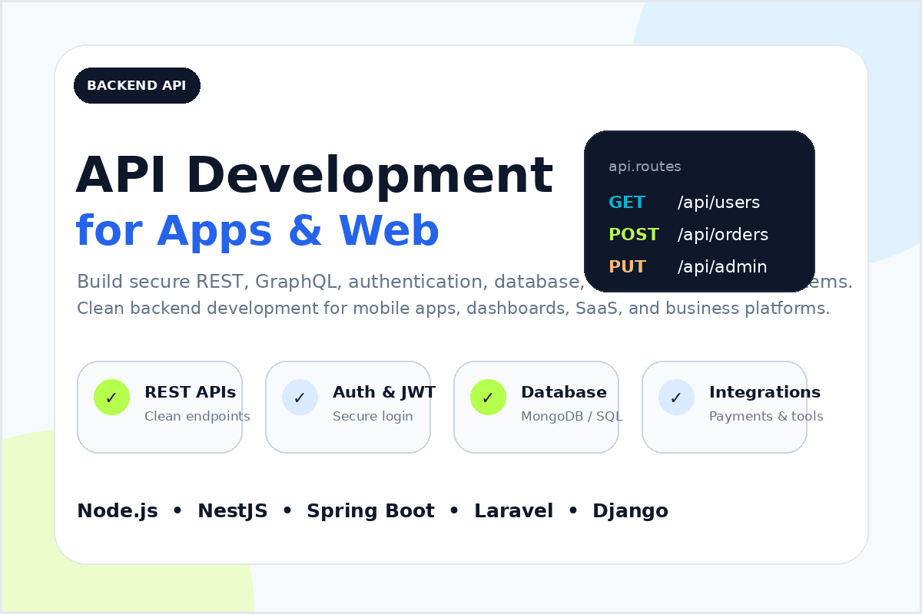Select the Database card title

point(564,392)
